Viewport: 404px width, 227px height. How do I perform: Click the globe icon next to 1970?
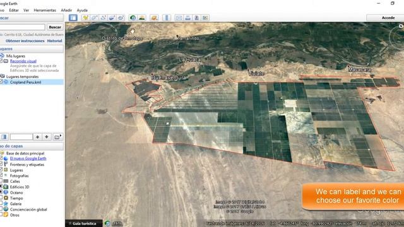[x=107, y=223]
